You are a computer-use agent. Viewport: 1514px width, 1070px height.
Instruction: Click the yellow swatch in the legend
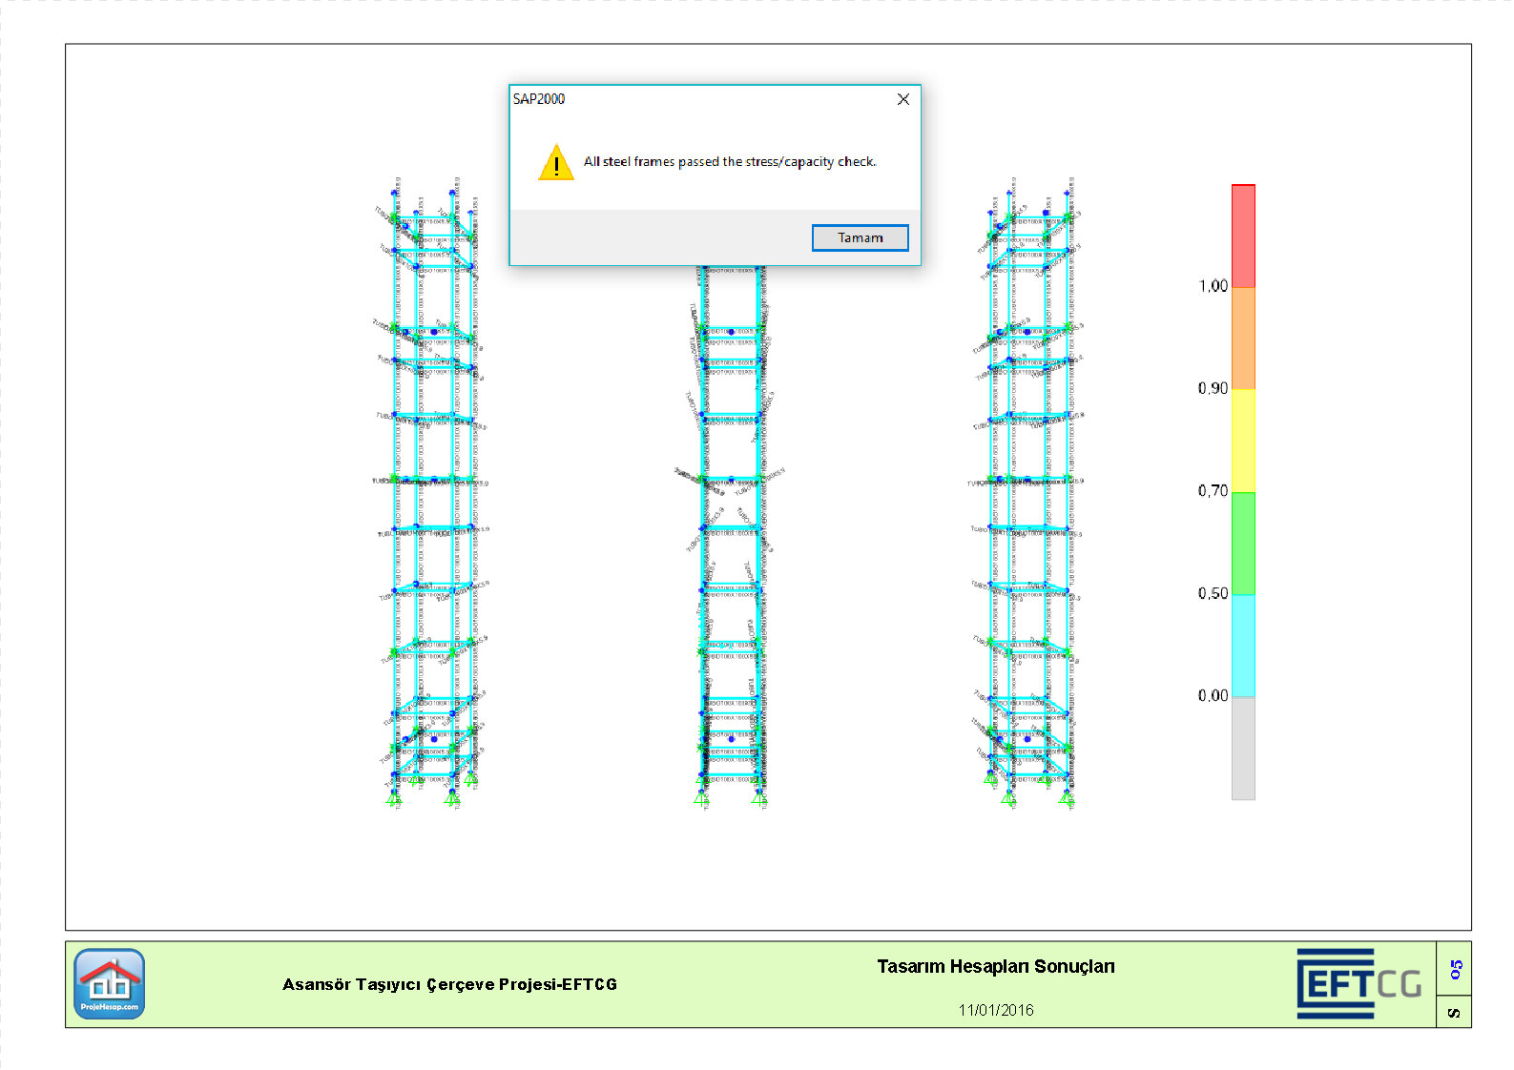[x=1242, y=440]
